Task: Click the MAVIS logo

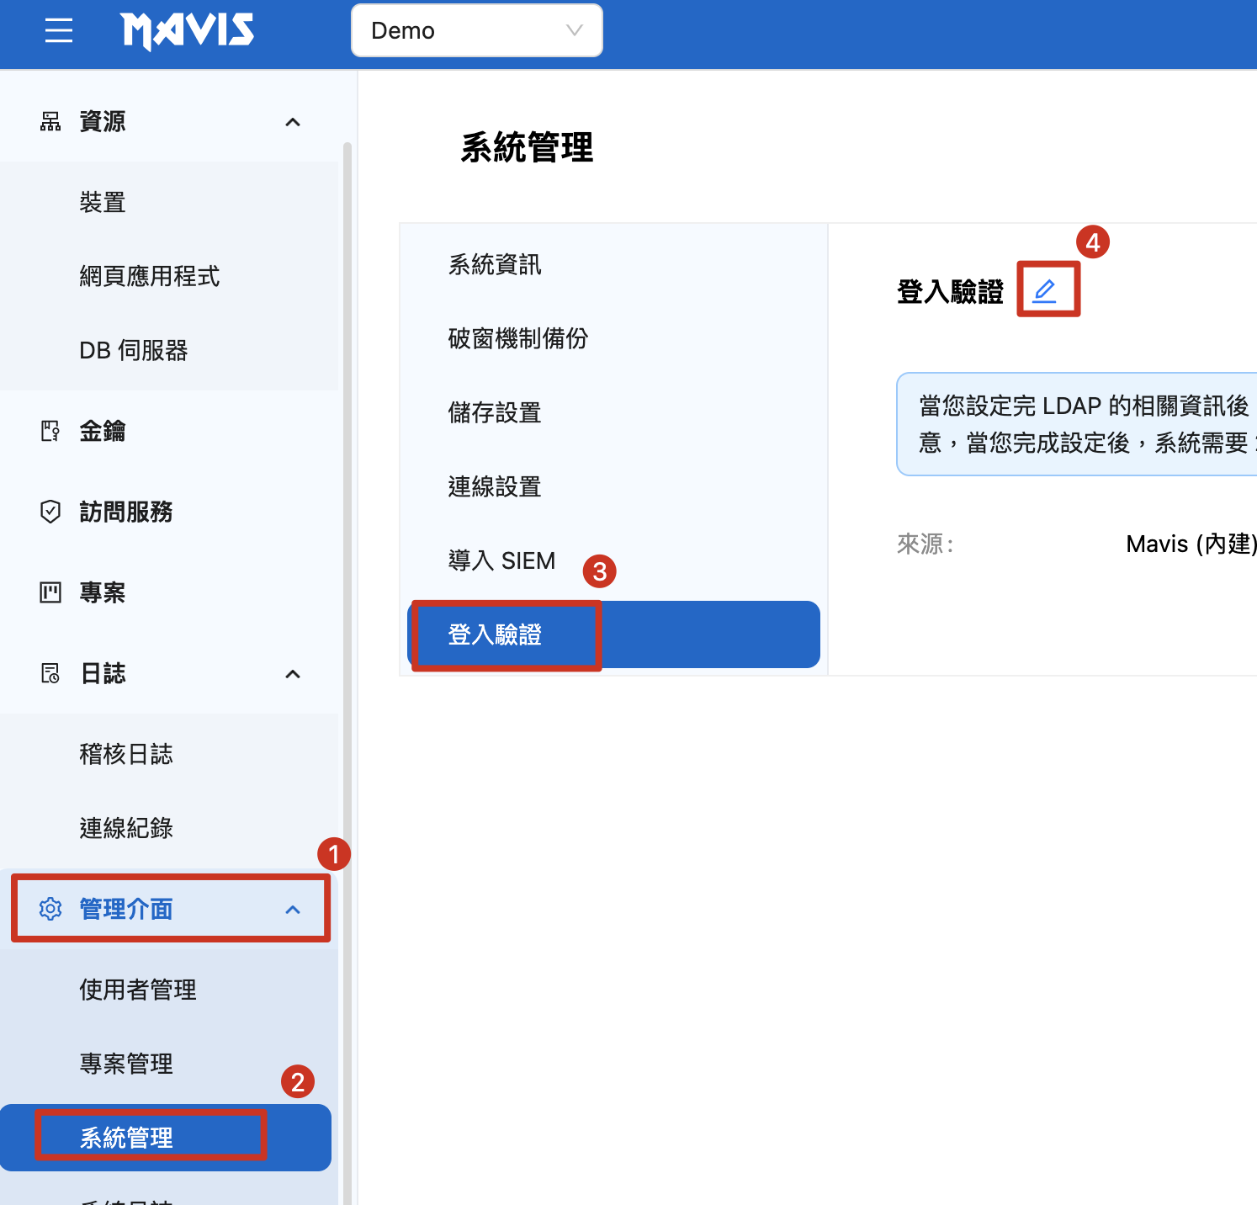Action: point(187,31)
